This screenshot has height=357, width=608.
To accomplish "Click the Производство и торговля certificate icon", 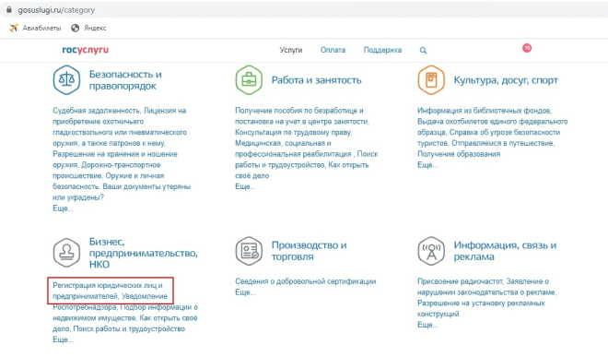I will [x=249, y=251].
